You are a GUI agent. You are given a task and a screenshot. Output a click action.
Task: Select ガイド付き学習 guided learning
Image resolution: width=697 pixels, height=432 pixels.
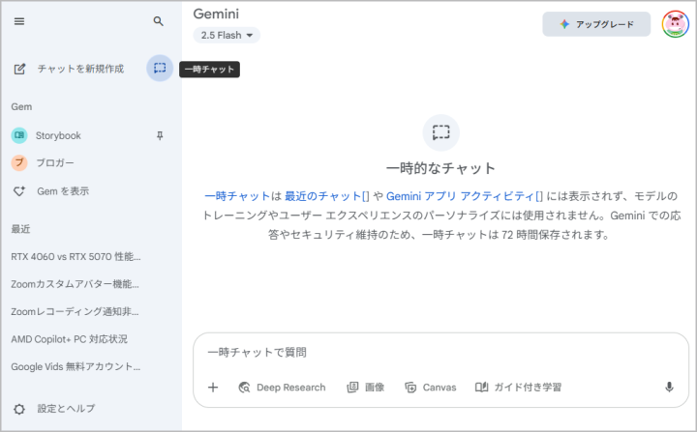tap(518, 388)
